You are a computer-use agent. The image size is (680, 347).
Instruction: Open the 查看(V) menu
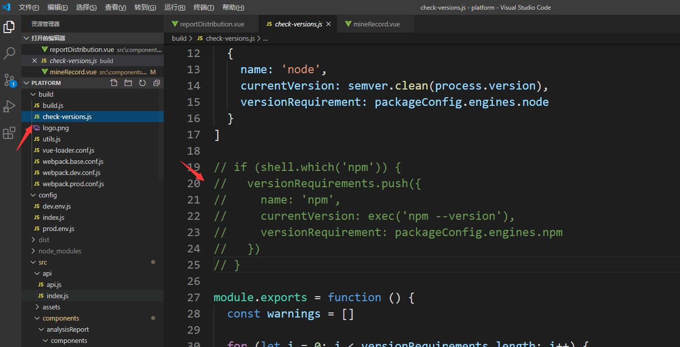point(115,8)
